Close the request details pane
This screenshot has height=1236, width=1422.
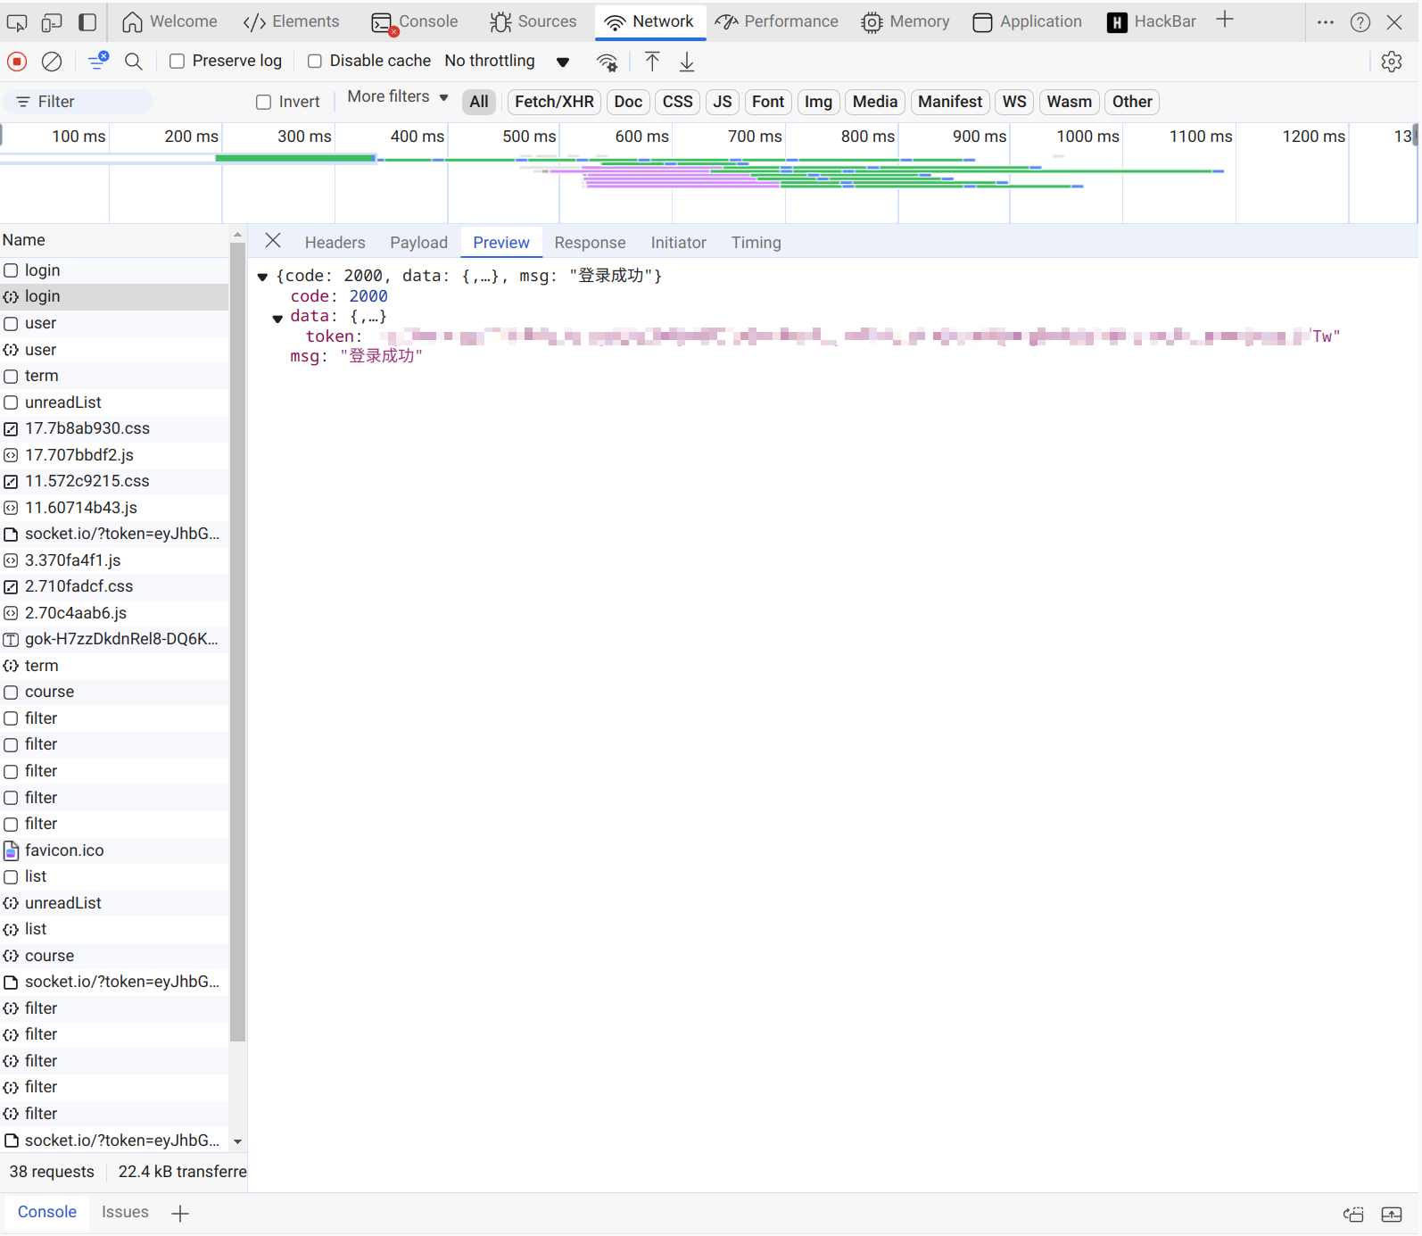(x=273, y=241)
